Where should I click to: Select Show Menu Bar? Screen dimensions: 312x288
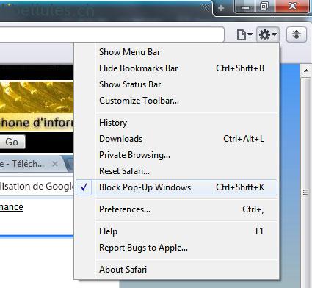(176, 52)
